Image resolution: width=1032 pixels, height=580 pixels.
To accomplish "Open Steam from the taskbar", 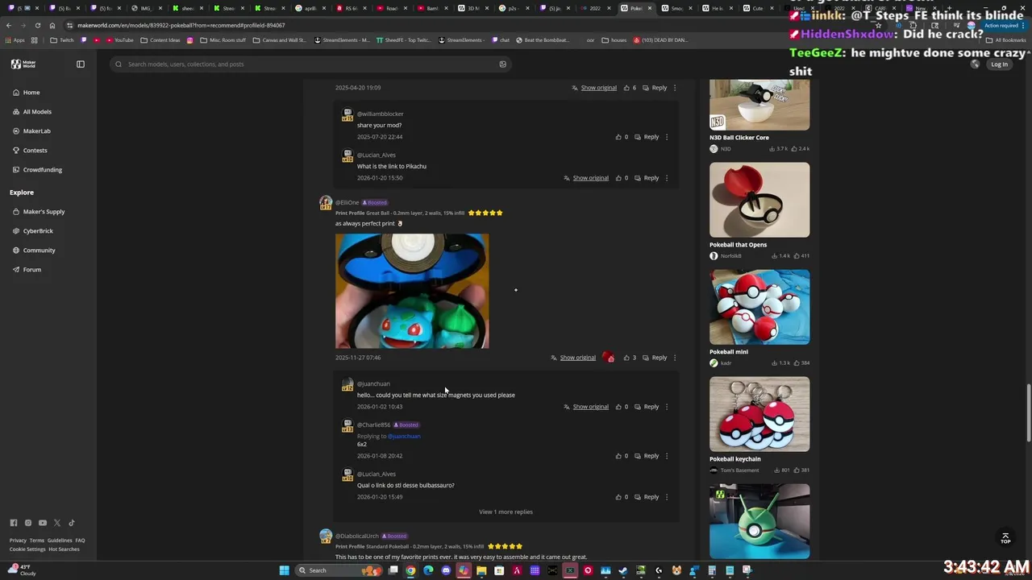I will [623, 570].
